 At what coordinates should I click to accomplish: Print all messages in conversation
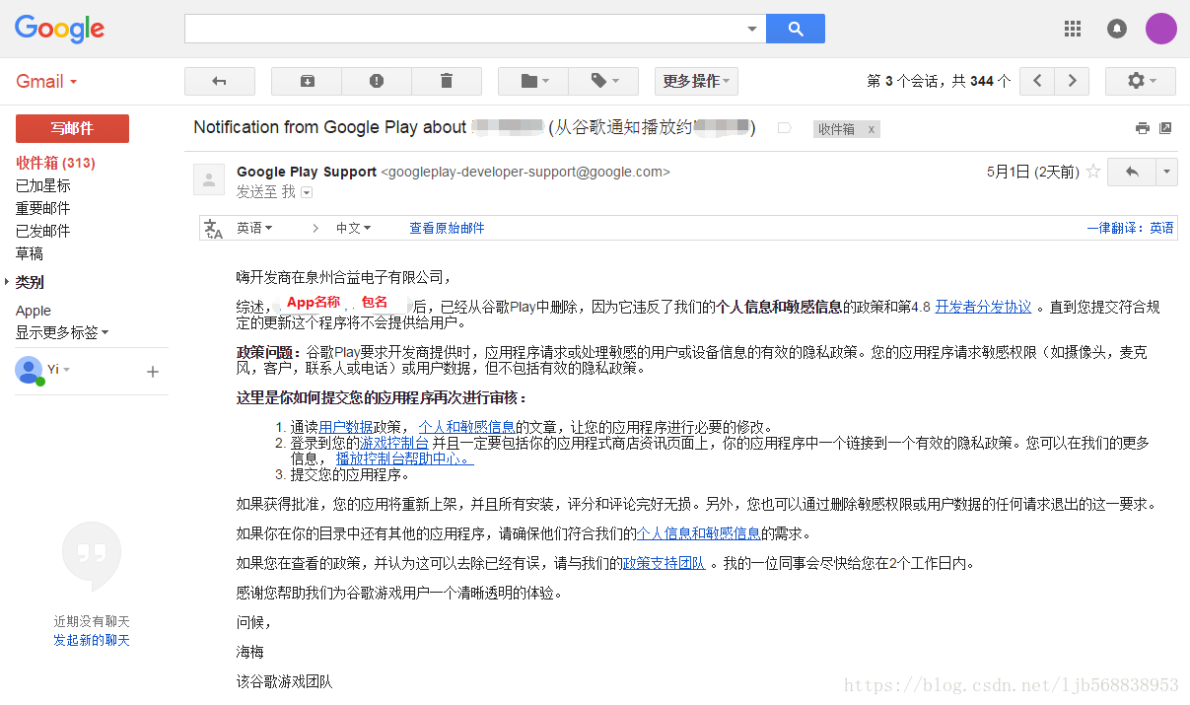(x=1143, y=128)
